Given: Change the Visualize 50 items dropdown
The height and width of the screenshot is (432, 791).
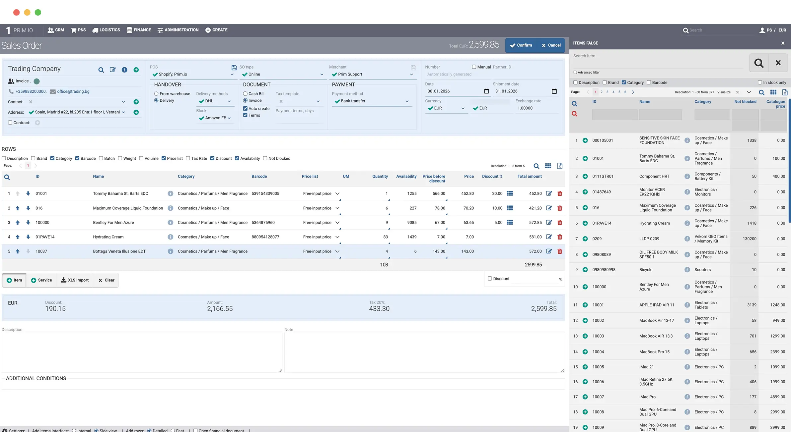Looking at the screenshot, I should tap(743, 92).
